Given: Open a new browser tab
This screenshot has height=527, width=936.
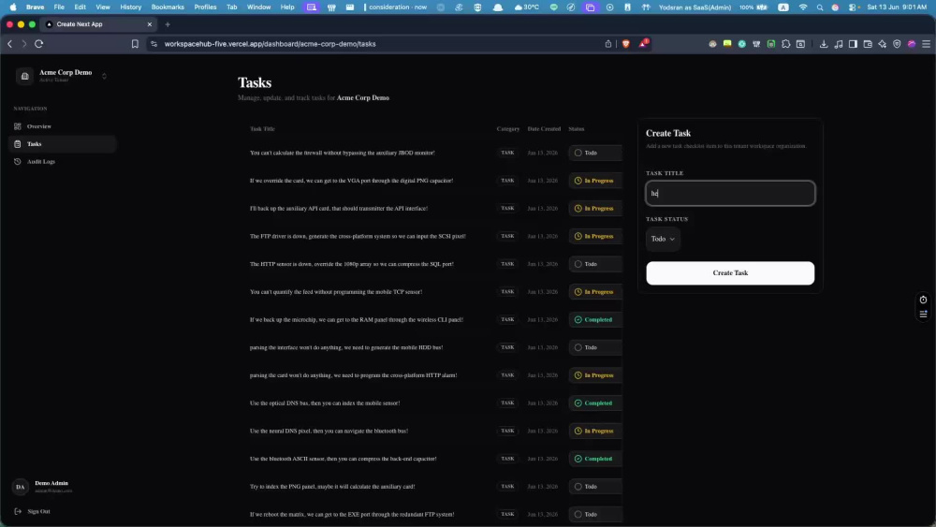Looking at the screenshot, I should [x=168, y=24].
